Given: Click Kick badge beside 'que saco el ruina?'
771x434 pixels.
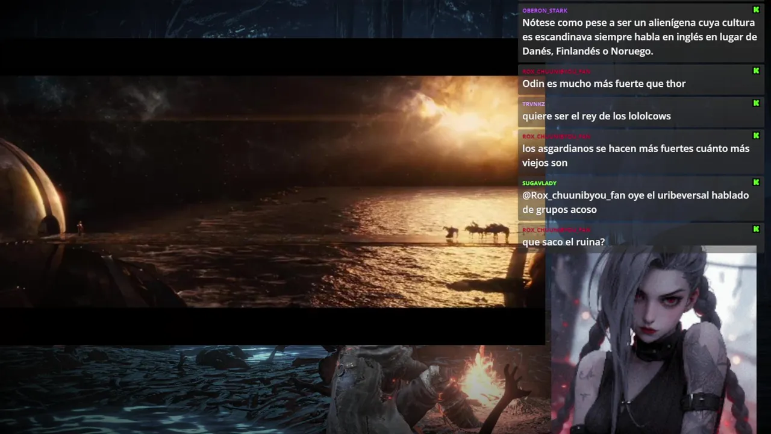Looking at the screenshot, I should point(756,229).
